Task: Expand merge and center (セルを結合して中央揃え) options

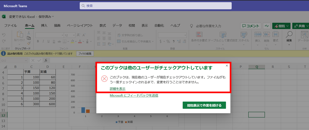Action: pos(153,41)
